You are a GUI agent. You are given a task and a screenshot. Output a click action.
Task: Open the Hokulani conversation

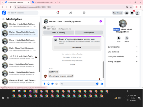coord(19,25)
